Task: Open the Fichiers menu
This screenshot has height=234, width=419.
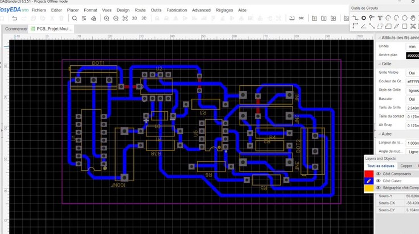Action: [x=39, y=10]
